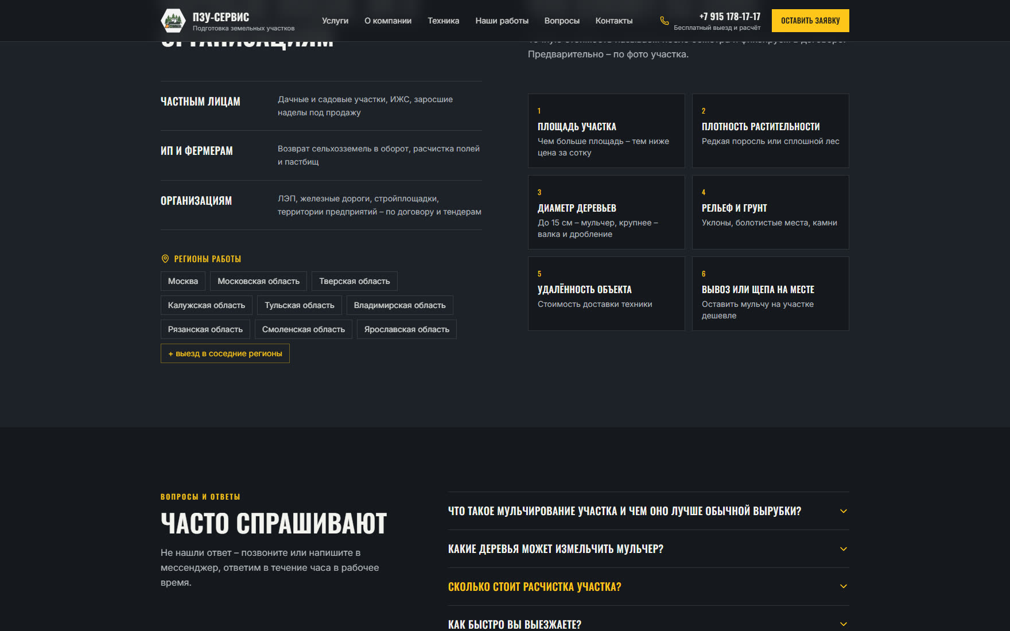Viewport: 1010px width, 631px height.
Task: Open Наши работы navigation link
Action: 502,21
